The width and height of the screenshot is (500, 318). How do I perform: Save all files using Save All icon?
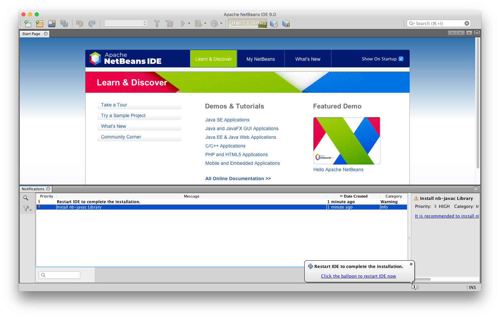(64, 23)
